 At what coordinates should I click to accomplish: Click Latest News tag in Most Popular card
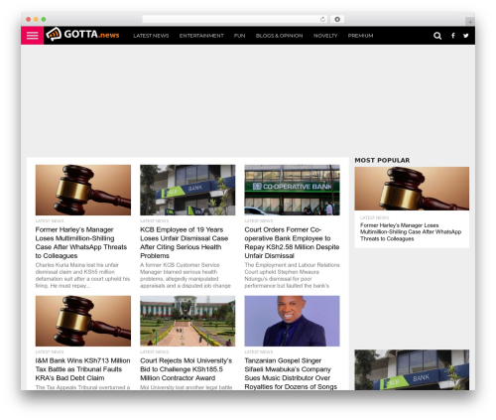pyautogui.click(x=374, y=217)
